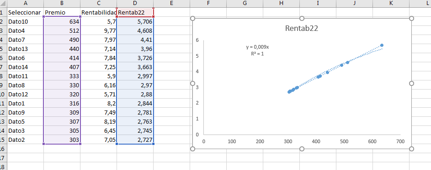Select the Rentab22 chart title
The width and height of the screenshot is (431, 170).
point(302,29)
